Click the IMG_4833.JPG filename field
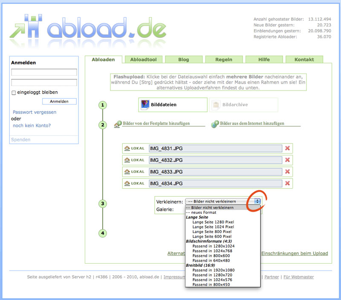The height and width of the screenshot is (300, 341). 216,172
